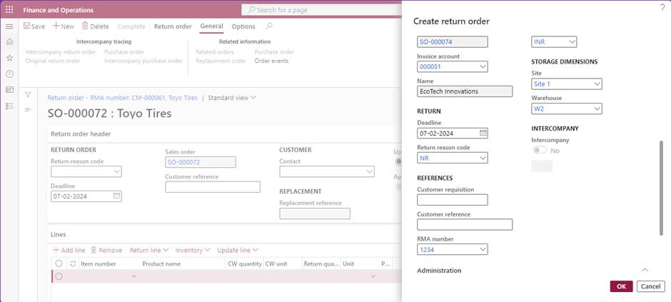This screenshot has width=671, height=302.
Task: Open the Standard view dropdown
Action: 232,98
